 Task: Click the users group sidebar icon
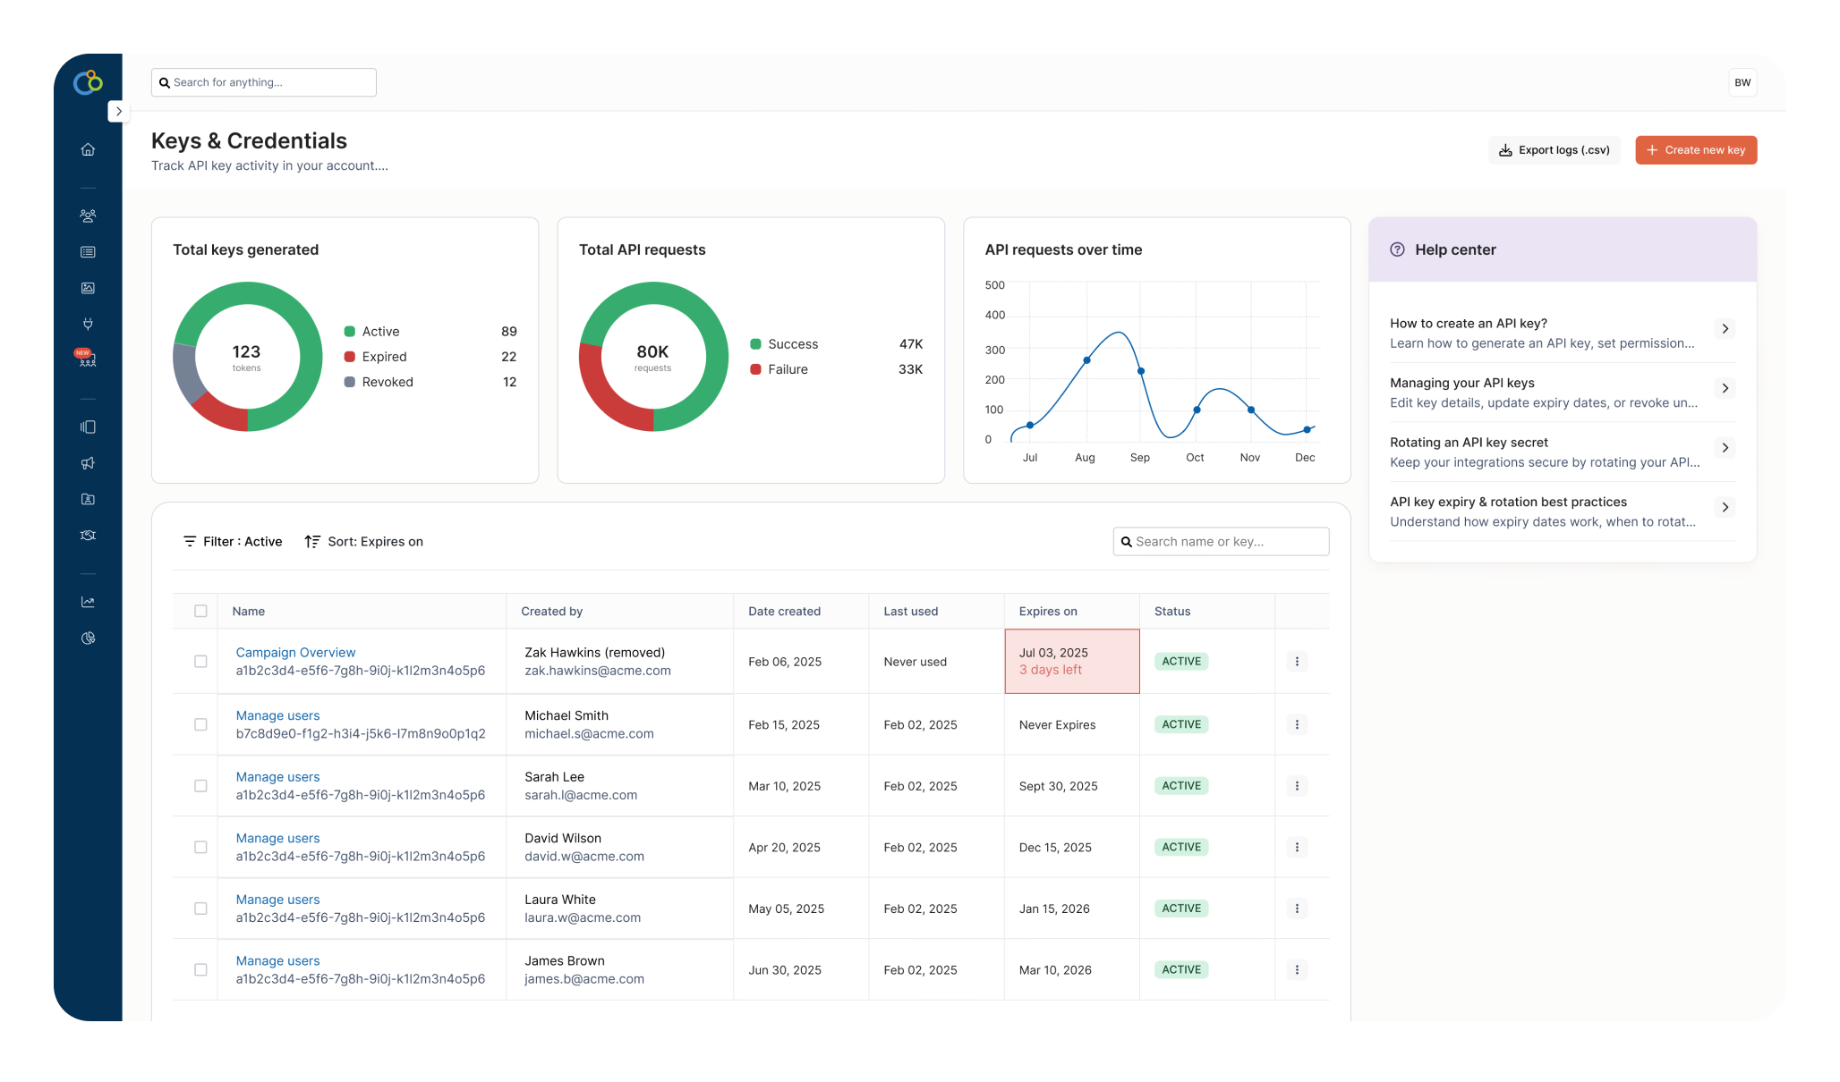tap(88, 216)
